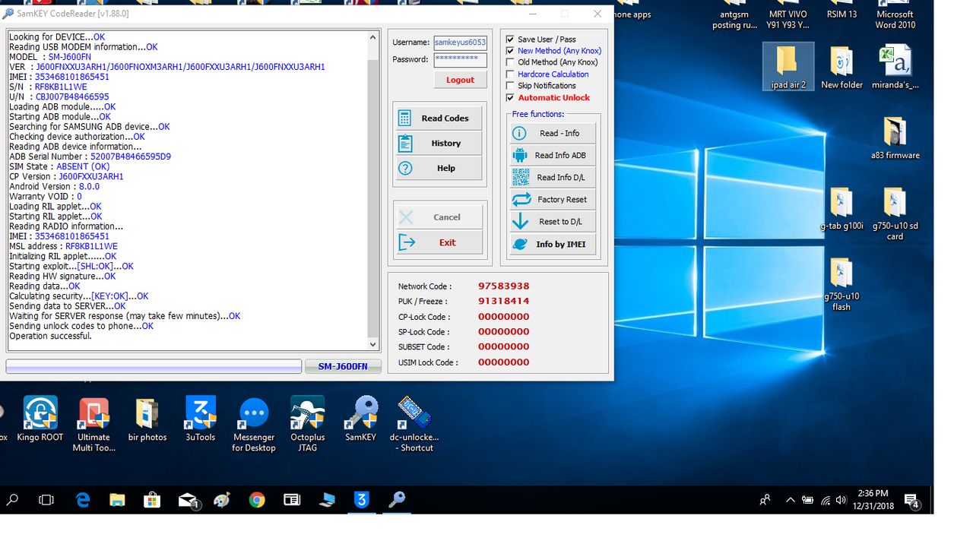Open Mail app from the taskbar

click(x=188, y=499)
